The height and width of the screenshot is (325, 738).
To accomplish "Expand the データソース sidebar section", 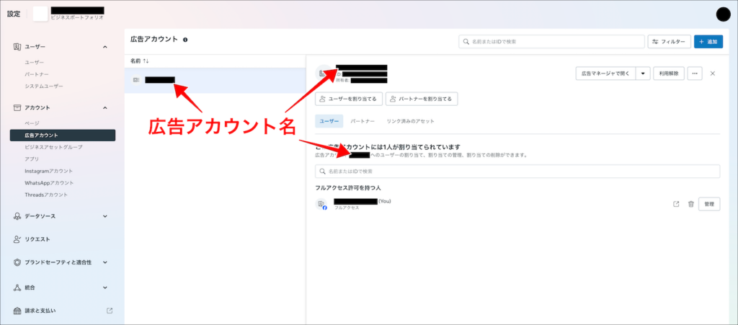I will pos(105,216).
